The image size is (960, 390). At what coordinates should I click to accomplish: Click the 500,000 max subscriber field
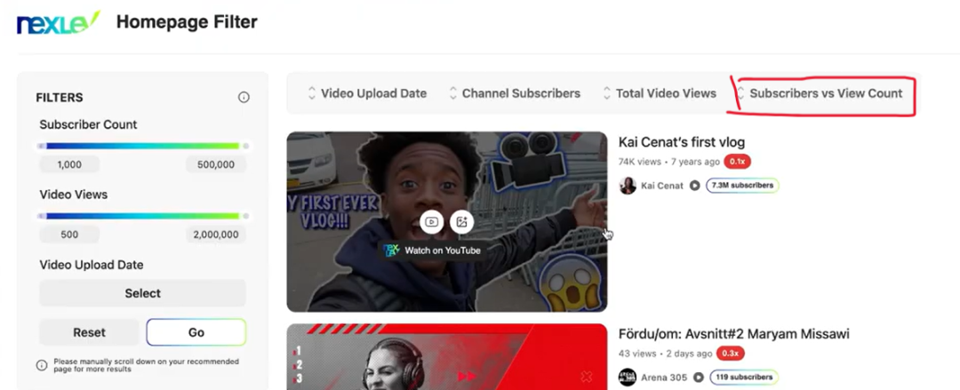(216, 164)
